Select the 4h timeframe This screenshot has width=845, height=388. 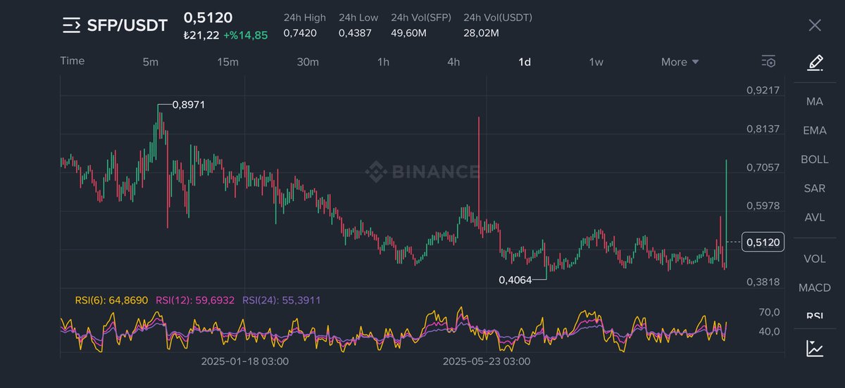point(453,62)
